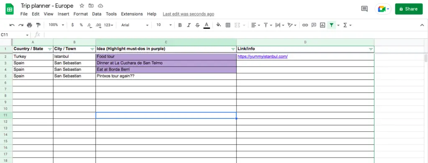Format as currency with dollar icon
Viewport: 428px width, 163px height.
coord(72,25)
